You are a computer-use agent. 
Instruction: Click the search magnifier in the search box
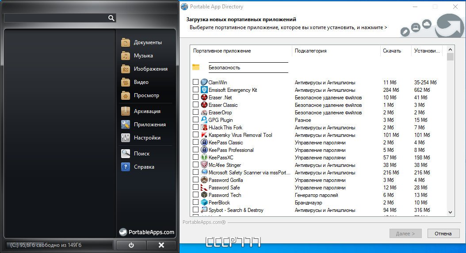coord(111,18)
